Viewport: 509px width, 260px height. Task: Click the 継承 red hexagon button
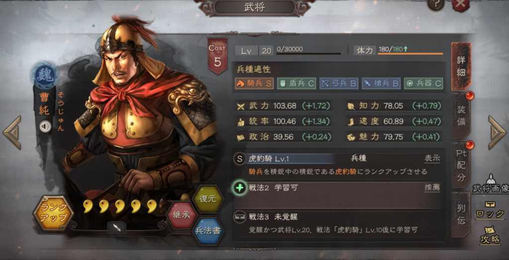pos(182,215)
